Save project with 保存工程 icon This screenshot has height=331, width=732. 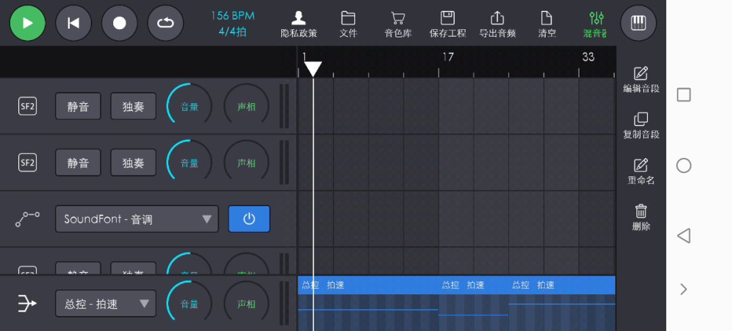click(447, 24)
